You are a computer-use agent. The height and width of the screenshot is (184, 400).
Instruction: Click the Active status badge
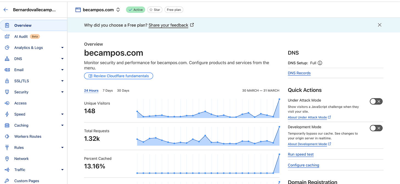tap(135, 10)
